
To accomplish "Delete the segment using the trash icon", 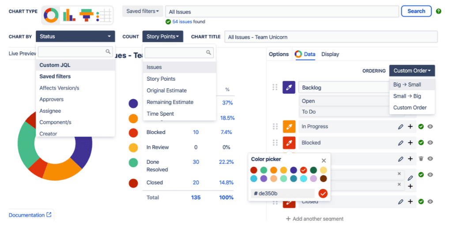I will click(421, 158).
